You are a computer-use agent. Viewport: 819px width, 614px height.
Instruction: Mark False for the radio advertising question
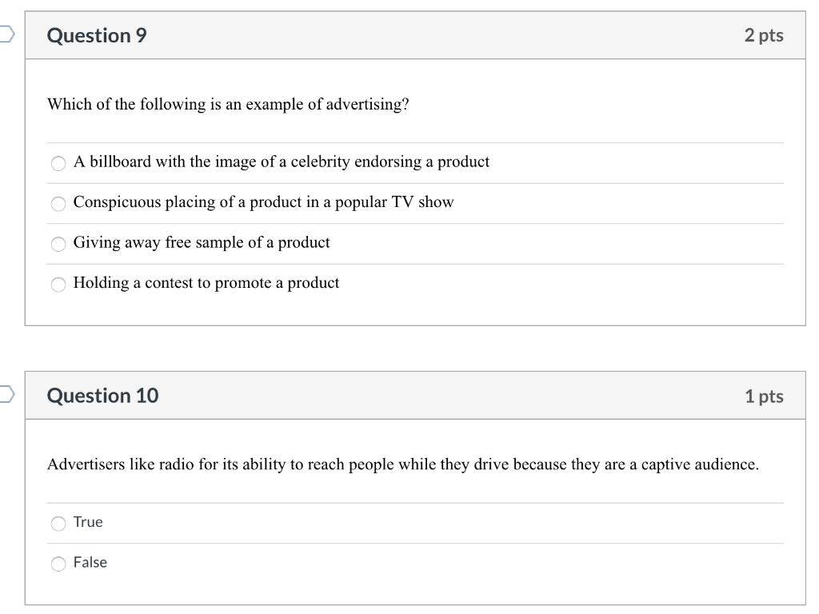point(58,564)
